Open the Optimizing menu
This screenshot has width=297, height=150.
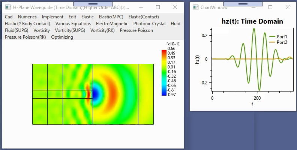[x=62, y=37]
